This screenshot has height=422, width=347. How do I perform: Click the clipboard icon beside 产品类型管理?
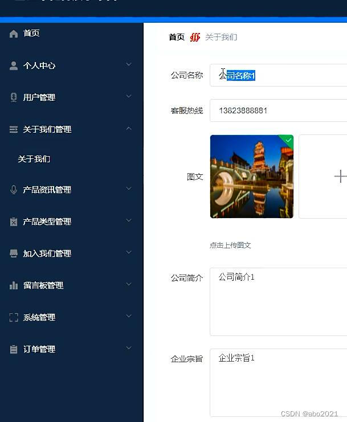pyautogui.click(x=14, y=222)
